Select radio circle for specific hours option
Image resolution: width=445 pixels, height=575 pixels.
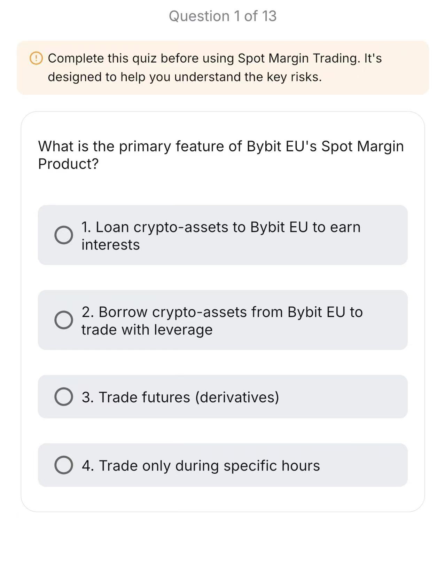pos(64,465)
